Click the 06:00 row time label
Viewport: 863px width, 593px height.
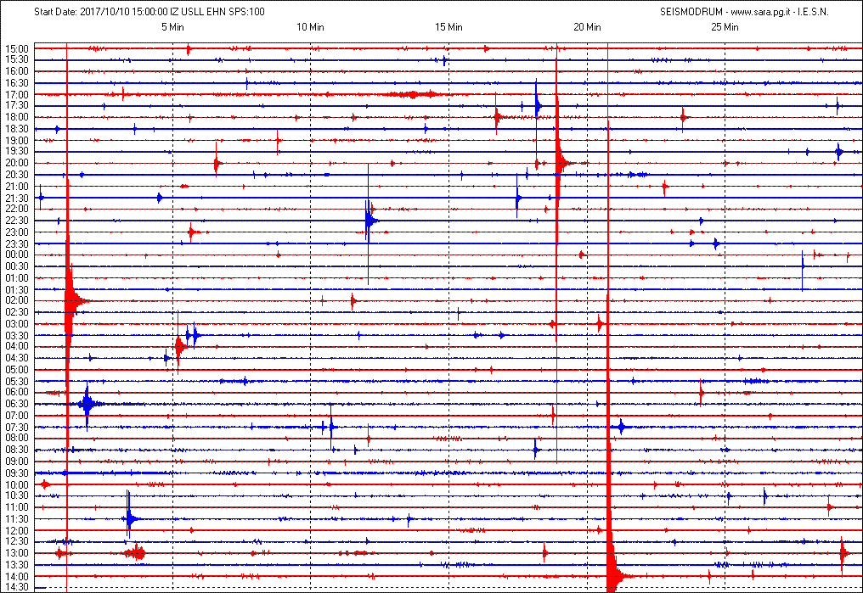pos(17,393)
